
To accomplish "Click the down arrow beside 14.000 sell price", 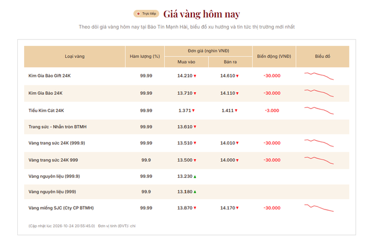I will click(x=237, y=160).
